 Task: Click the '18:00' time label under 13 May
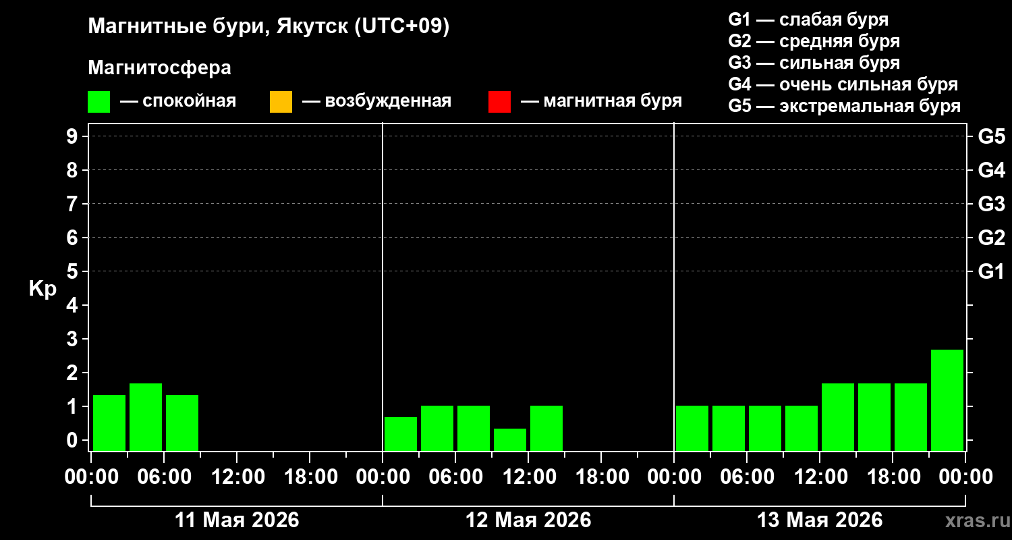point(893,477)
